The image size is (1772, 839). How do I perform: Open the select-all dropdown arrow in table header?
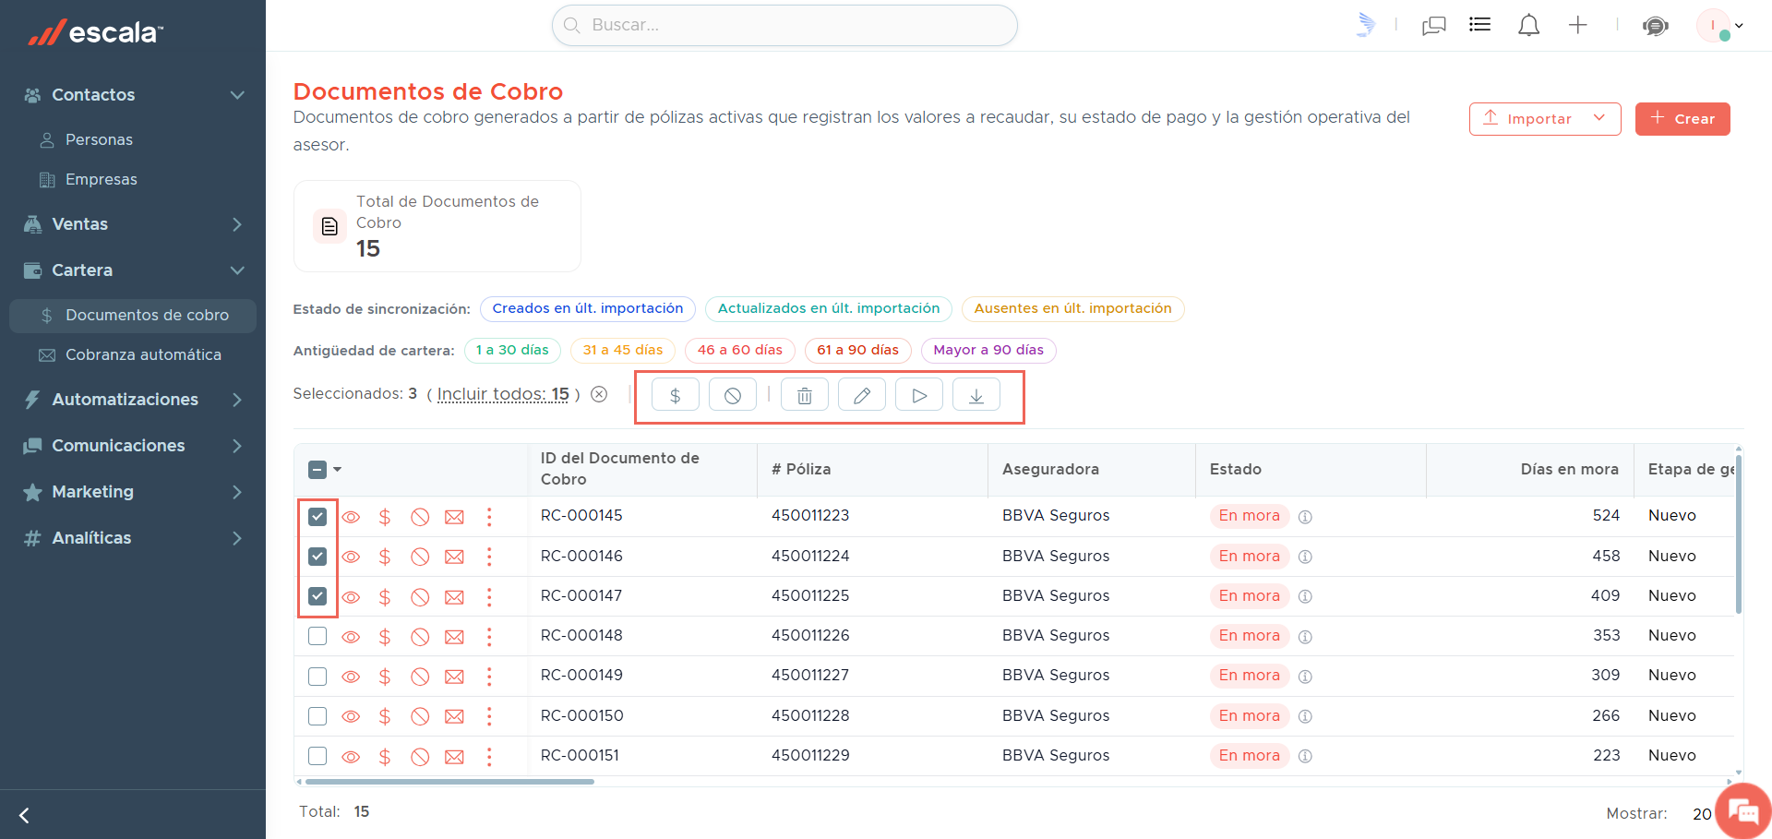(x=338, y=470)
